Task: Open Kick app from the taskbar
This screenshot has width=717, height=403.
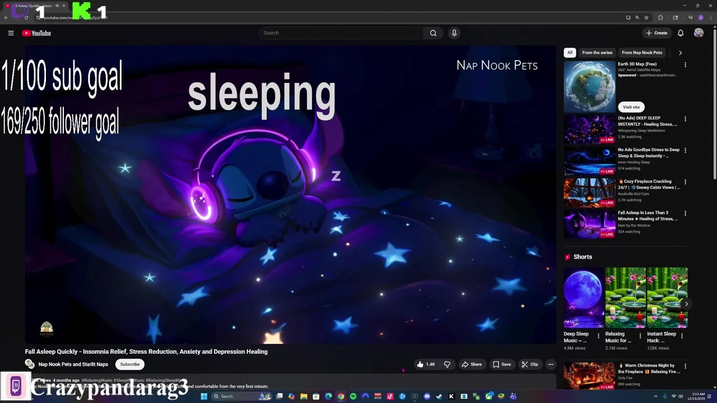Action: click(x=451, y=396)
